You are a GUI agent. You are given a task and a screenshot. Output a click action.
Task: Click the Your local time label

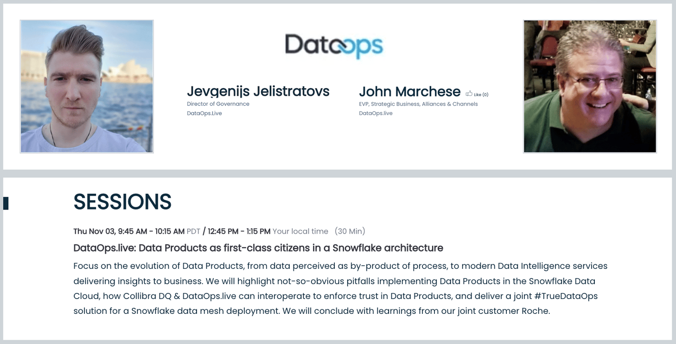(x=300, y=231)
